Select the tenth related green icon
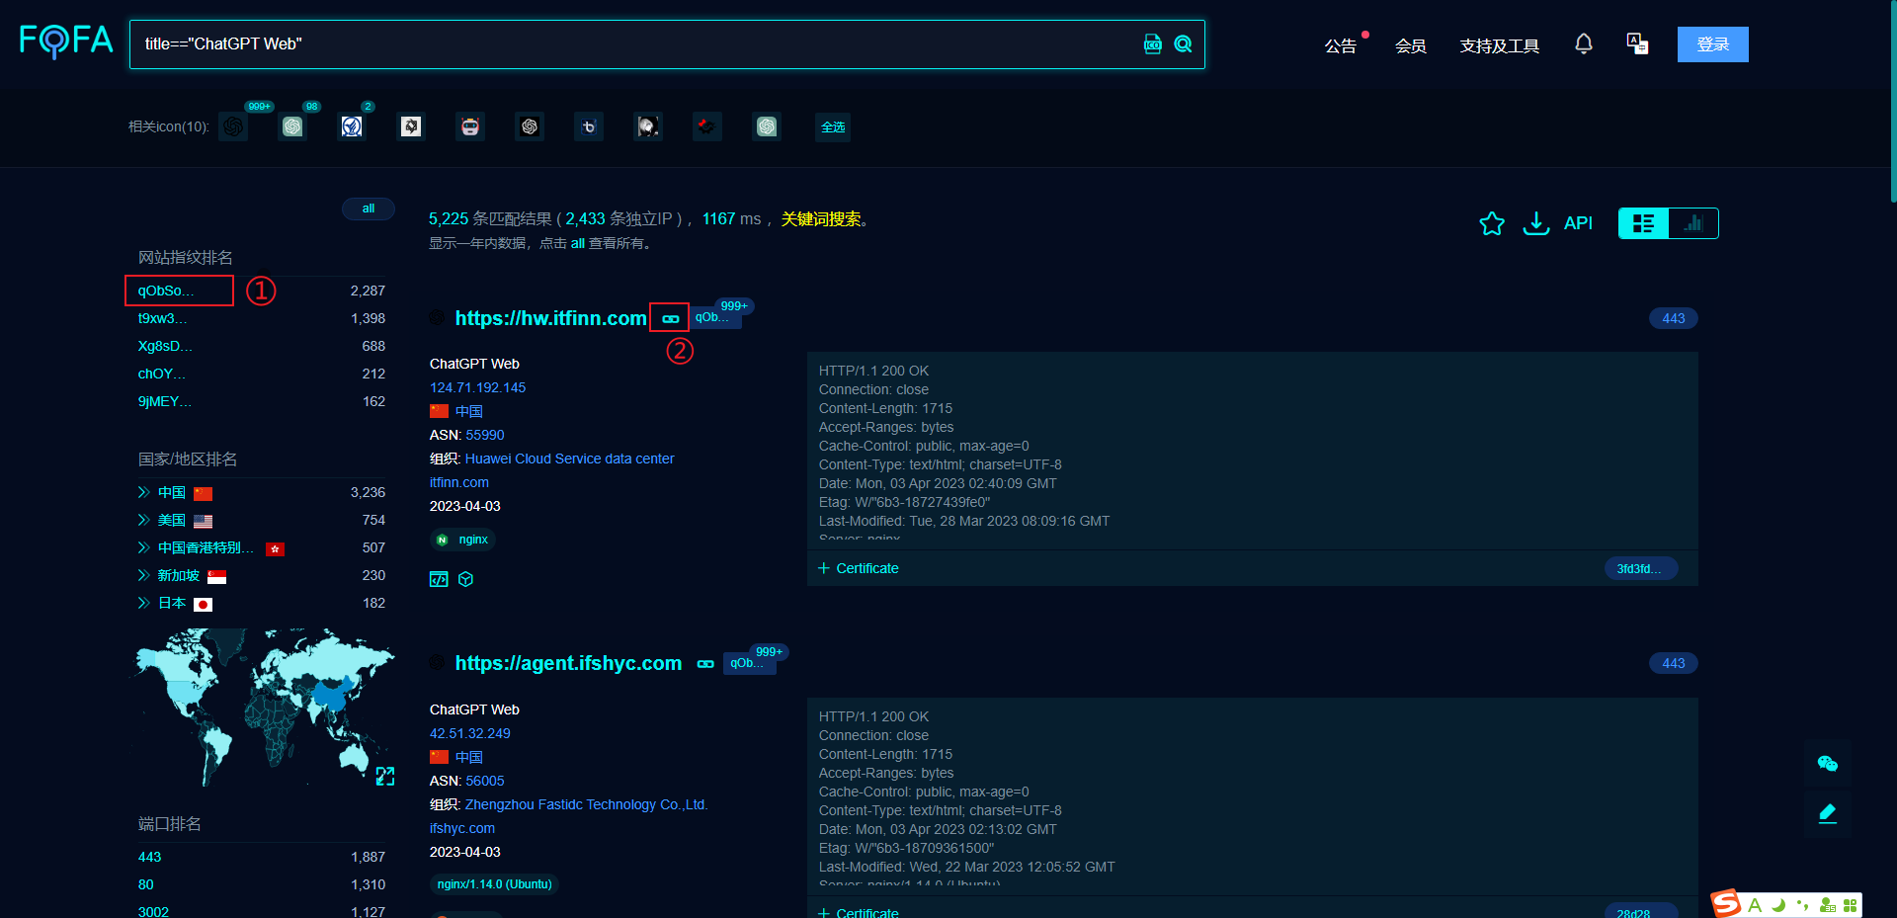1897x918 pixels. (x=767, y=126)
